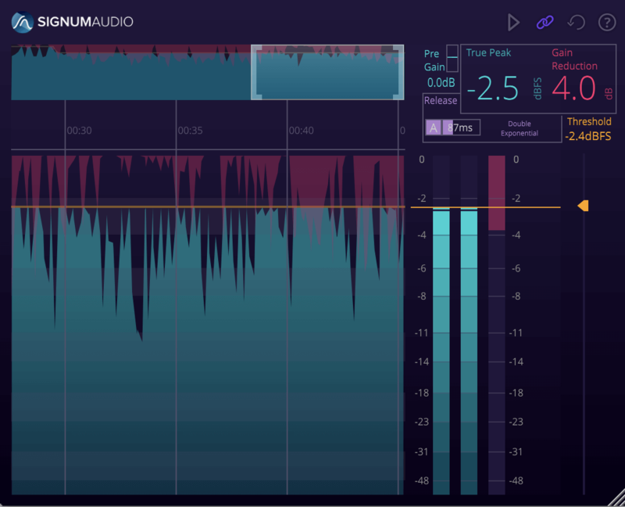Click the Signum Audio logo
Viewport: 625px width, 507px height.
pyautogui.click(x=73, y=22)
